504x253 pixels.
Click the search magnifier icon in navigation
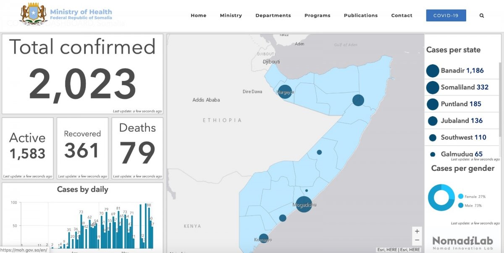tap(482, 16)
